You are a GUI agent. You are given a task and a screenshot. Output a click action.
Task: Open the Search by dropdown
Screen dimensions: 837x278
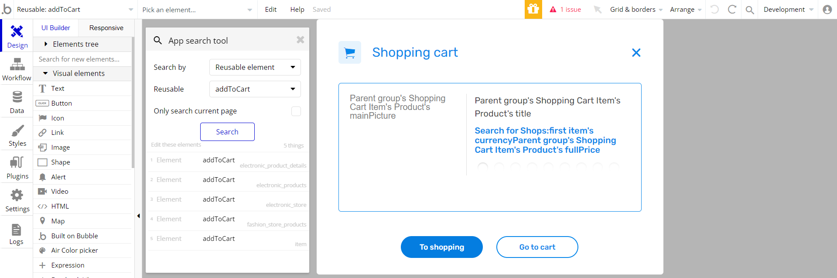coord(255,67)
